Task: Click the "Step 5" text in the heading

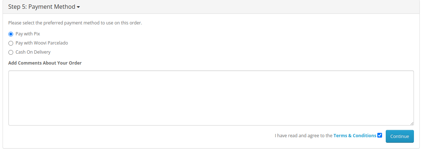Action: (16, 7)
